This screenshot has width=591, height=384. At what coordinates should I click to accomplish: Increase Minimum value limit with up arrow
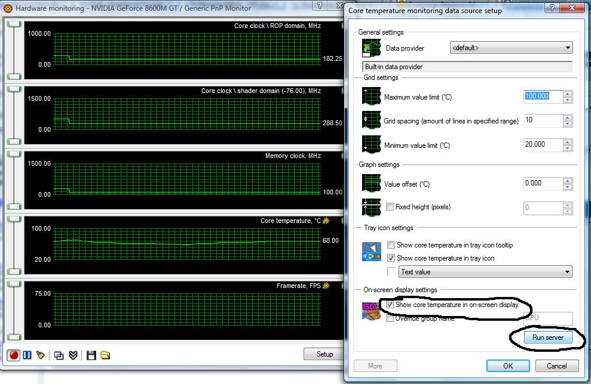(567, 142)
